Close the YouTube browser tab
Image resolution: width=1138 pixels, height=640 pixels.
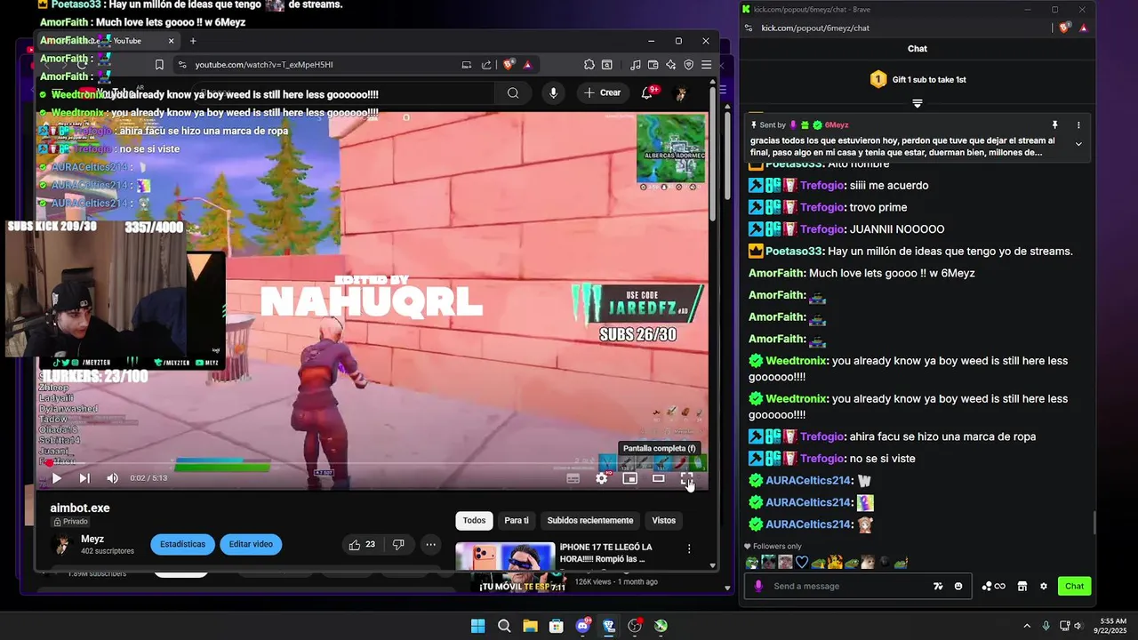(172, 41)
